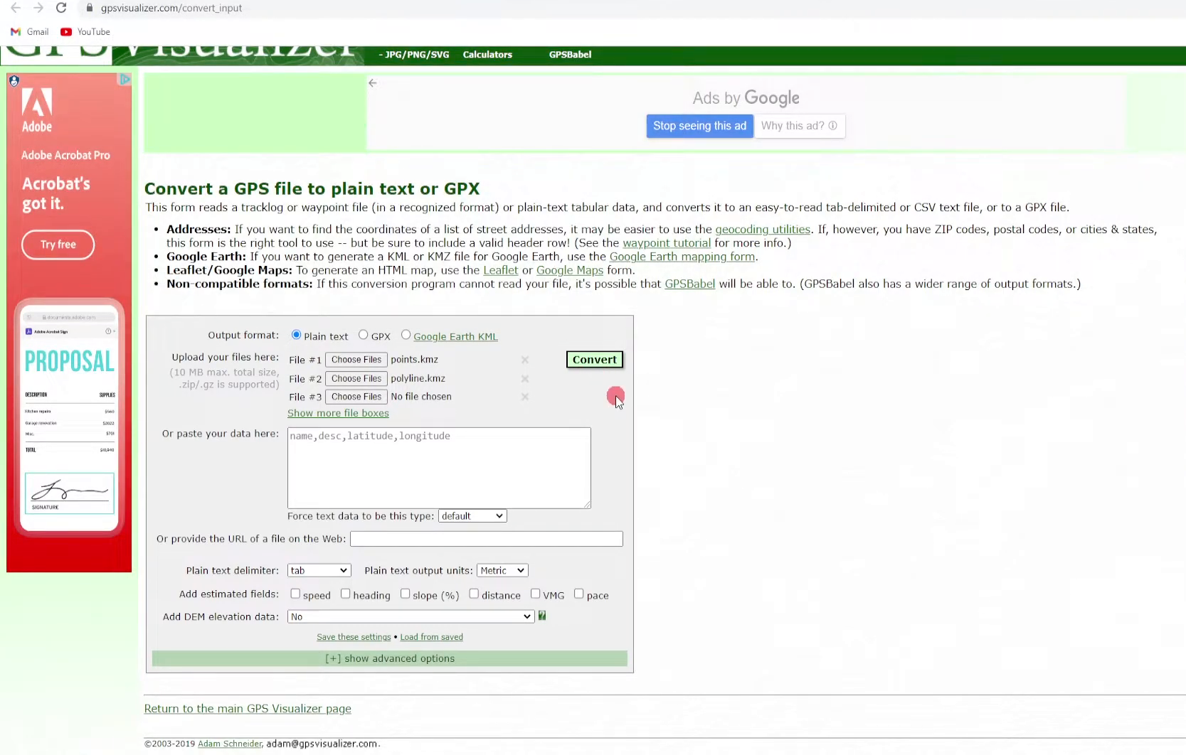Choose Files for File #3
The height and width of the screenshot is (755, 1186).
356,397
